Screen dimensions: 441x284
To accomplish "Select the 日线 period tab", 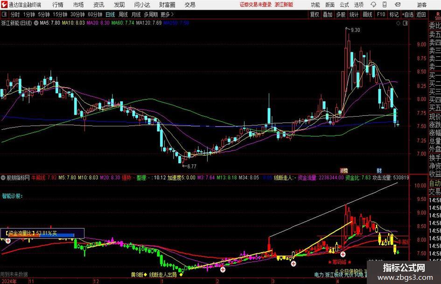I will (110, 14).
